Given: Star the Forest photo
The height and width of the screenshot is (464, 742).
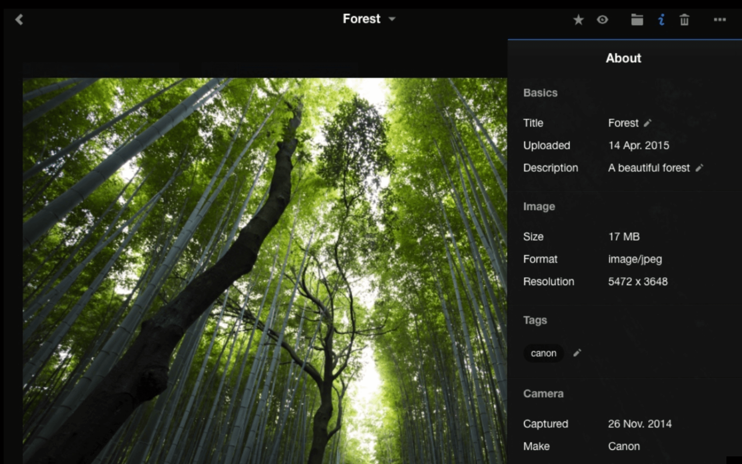Looking at the screenshot, I should [x=579, y=20].
